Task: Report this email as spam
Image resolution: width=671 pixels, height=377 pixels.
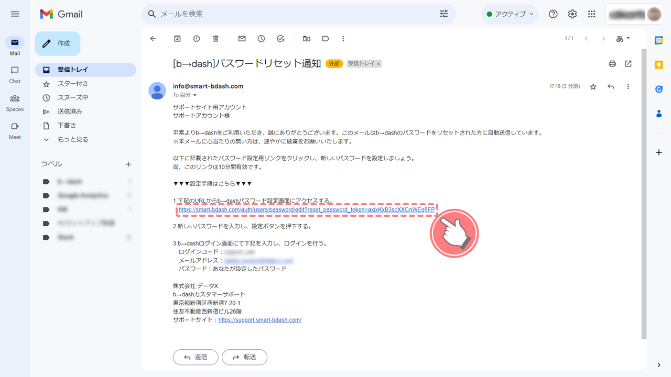Action: pyautogui.click(x=197, y=38)
